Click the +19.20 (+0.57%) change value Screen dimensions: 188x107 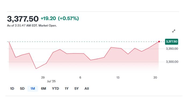(60, 18)
